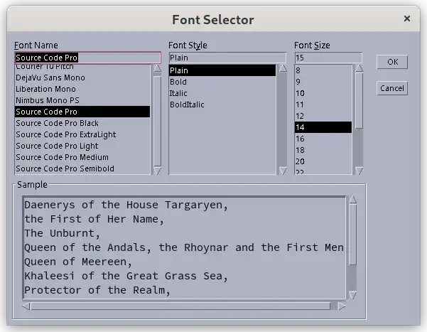Screen dimensions: 427x332
Task: Select font size 18
Action: point(323,150)
